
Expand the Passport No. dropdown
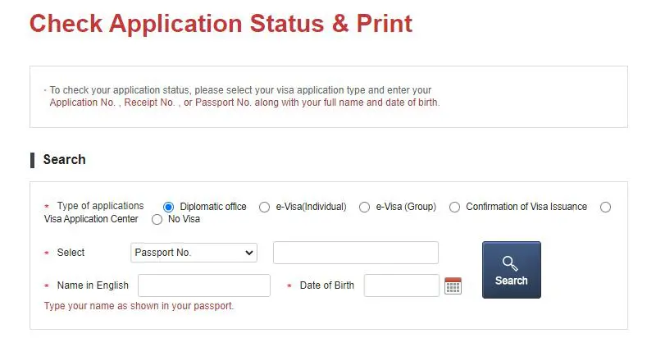[x=194, y=253]
